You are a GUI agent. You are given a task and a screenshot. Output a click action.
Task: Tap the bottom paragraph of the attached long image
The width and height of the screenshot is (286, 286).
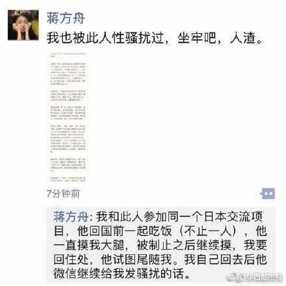click(68, 179)
